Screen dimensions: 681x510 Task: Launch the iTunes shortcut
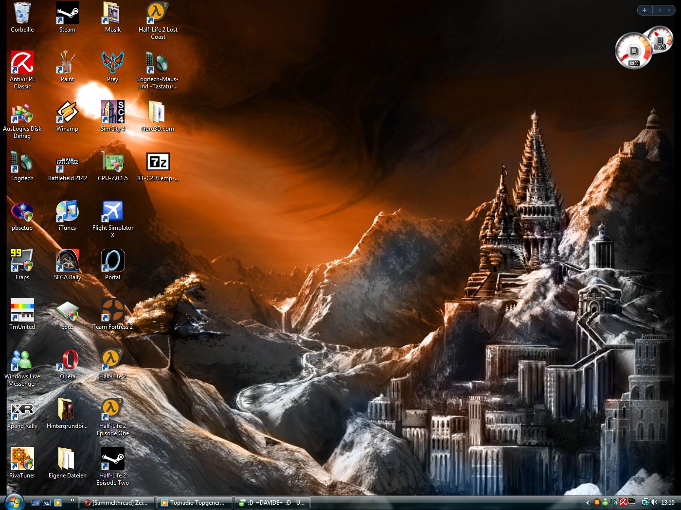(67, 216)
